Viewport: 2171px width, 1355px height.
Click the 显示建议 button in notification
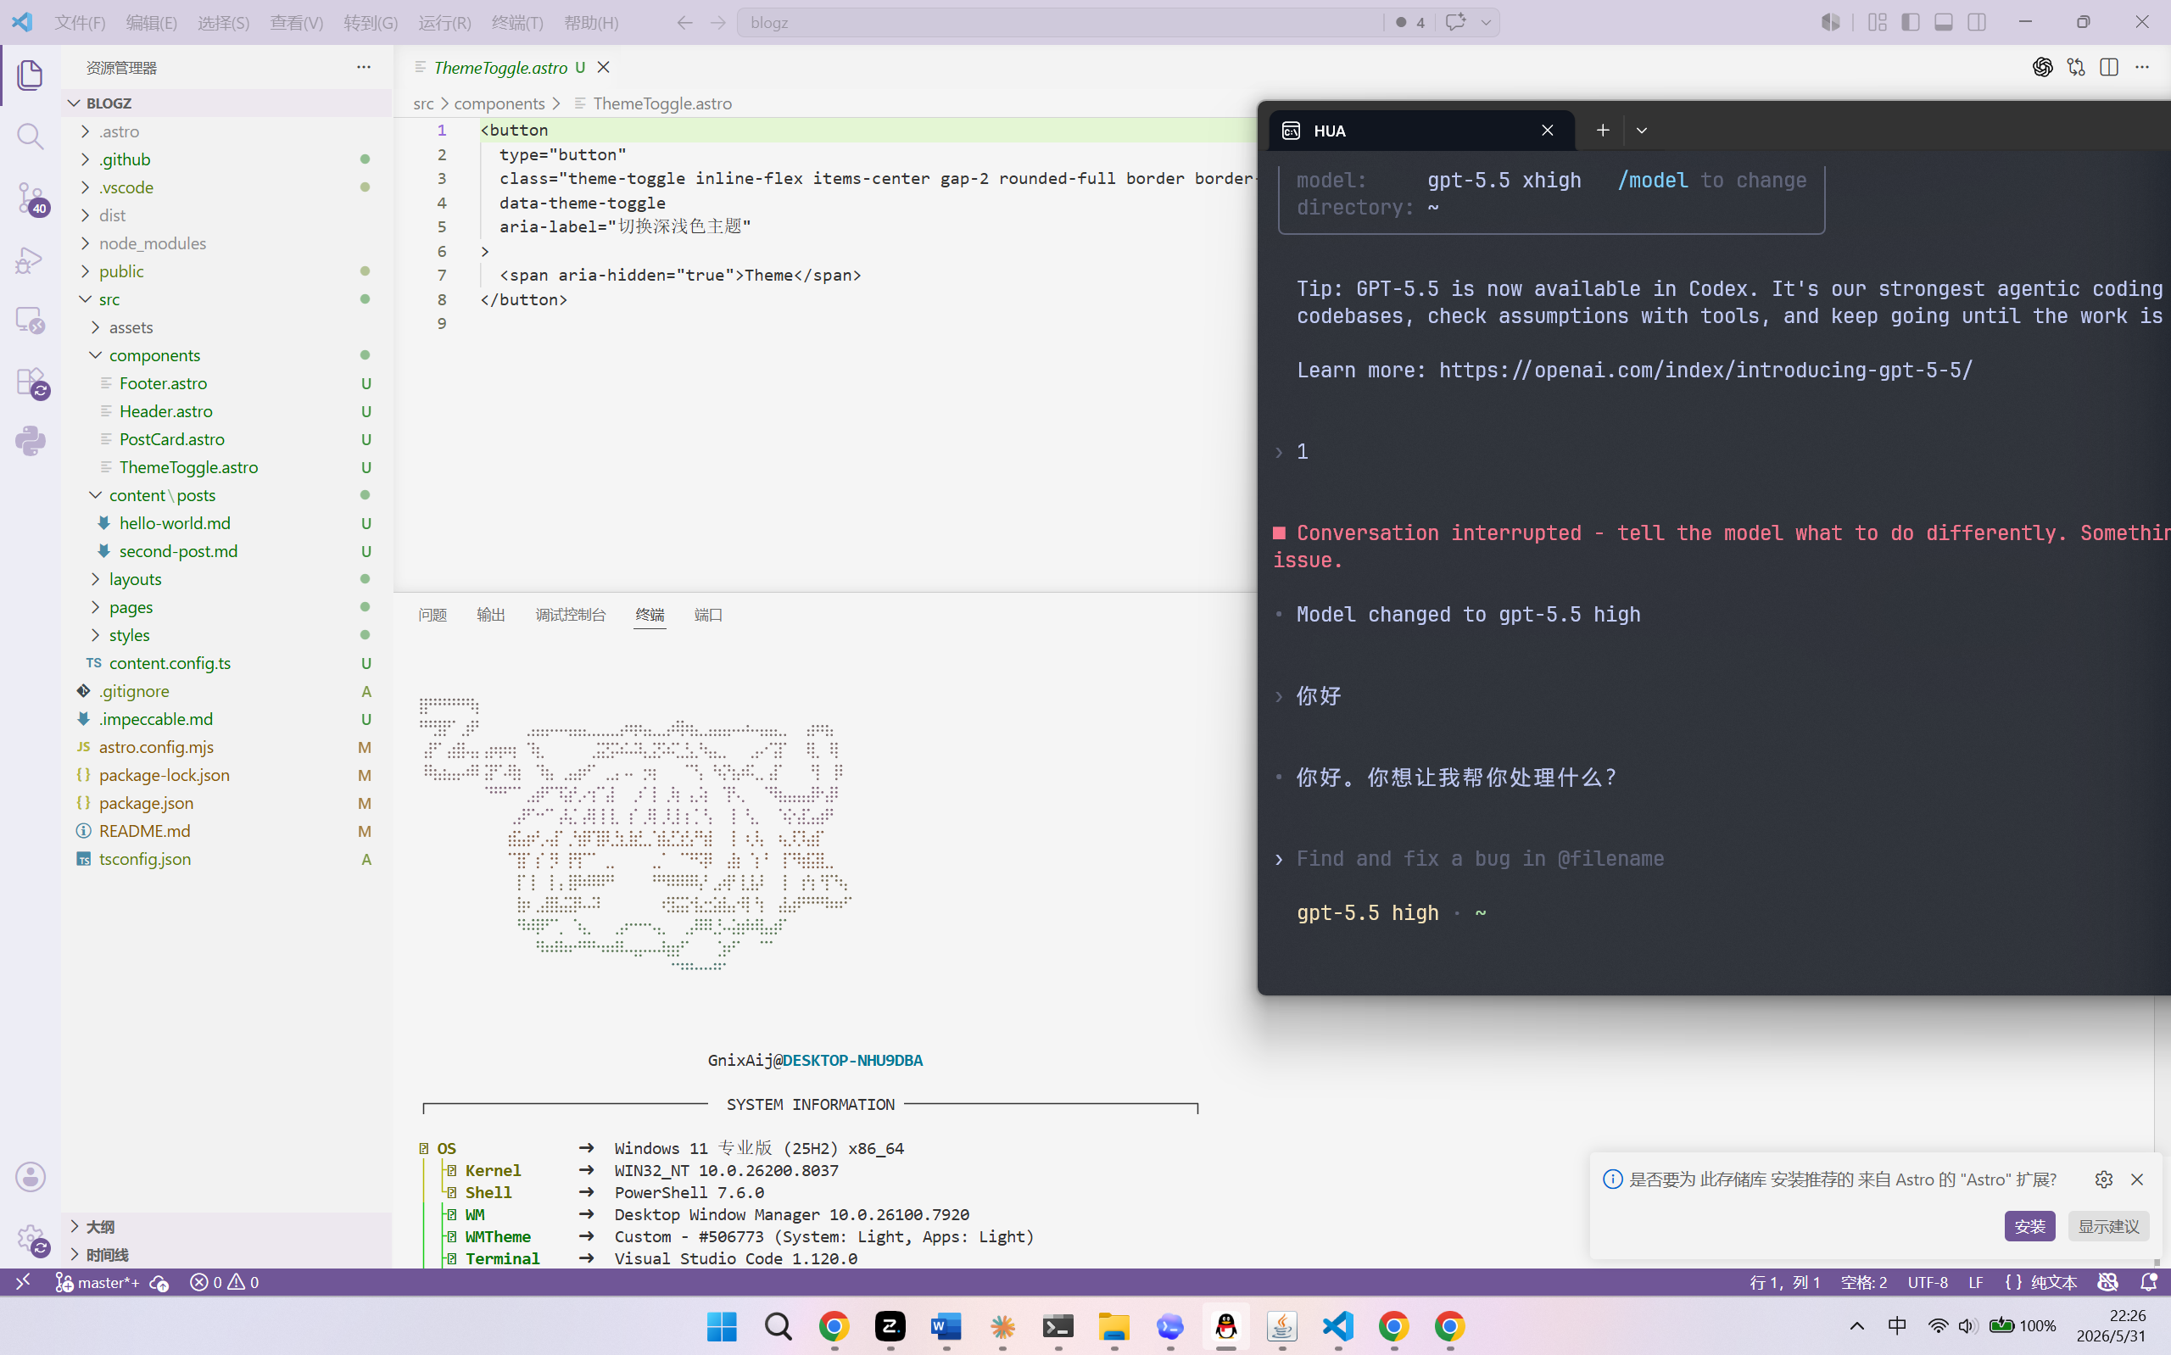[2108, 1226]
